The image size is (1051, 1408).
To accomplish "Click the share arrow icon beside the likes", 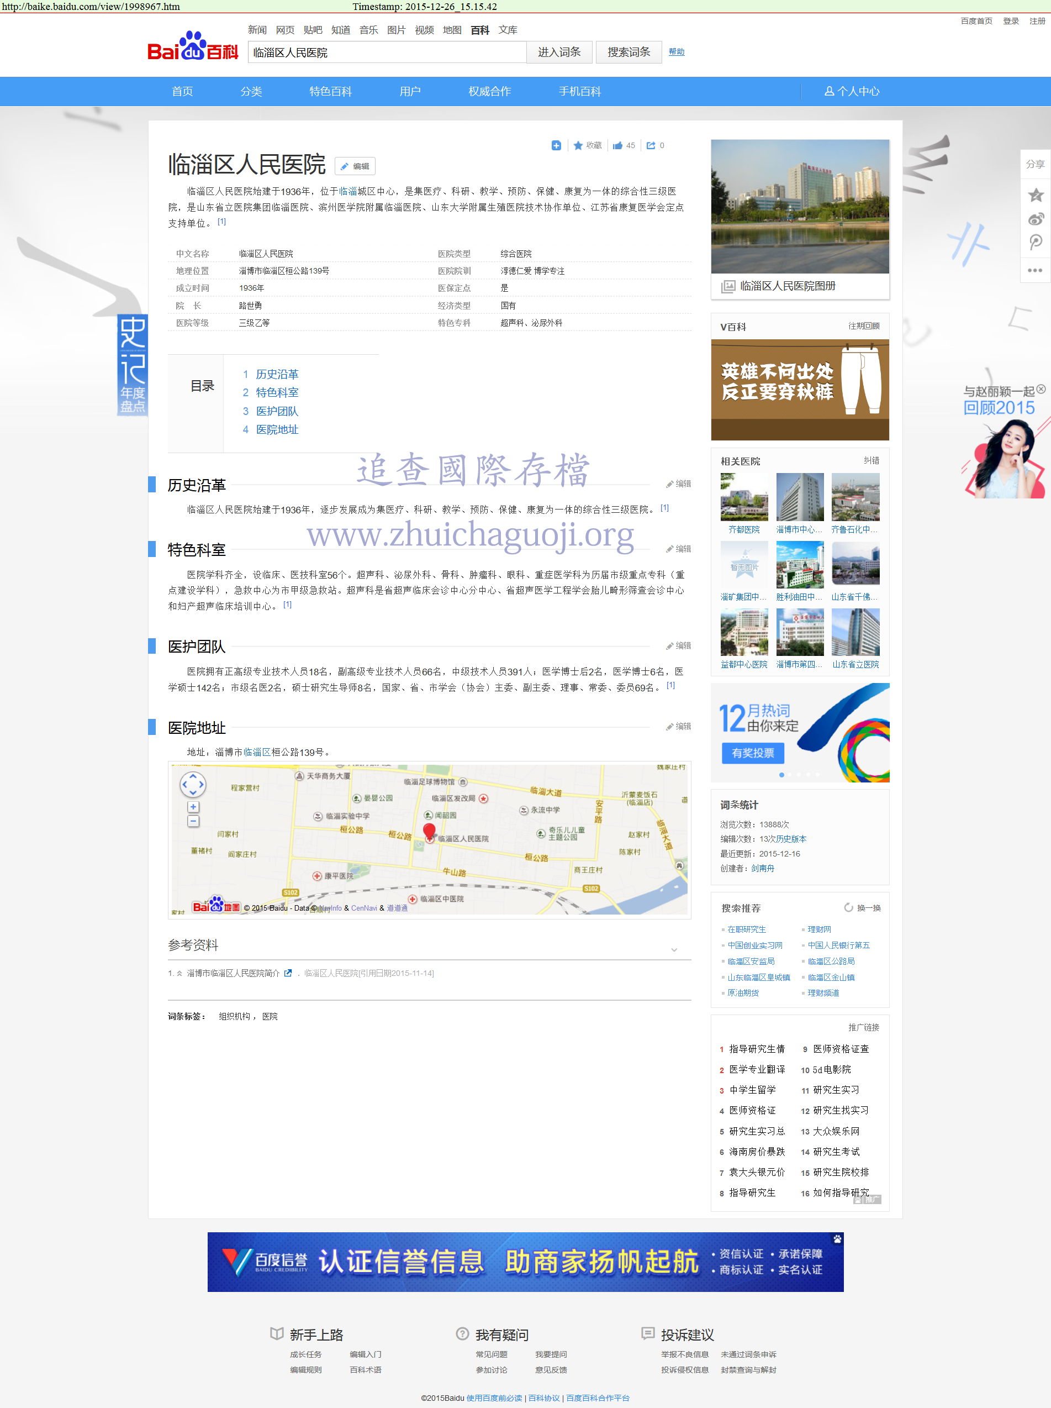I will click(651, 146).
